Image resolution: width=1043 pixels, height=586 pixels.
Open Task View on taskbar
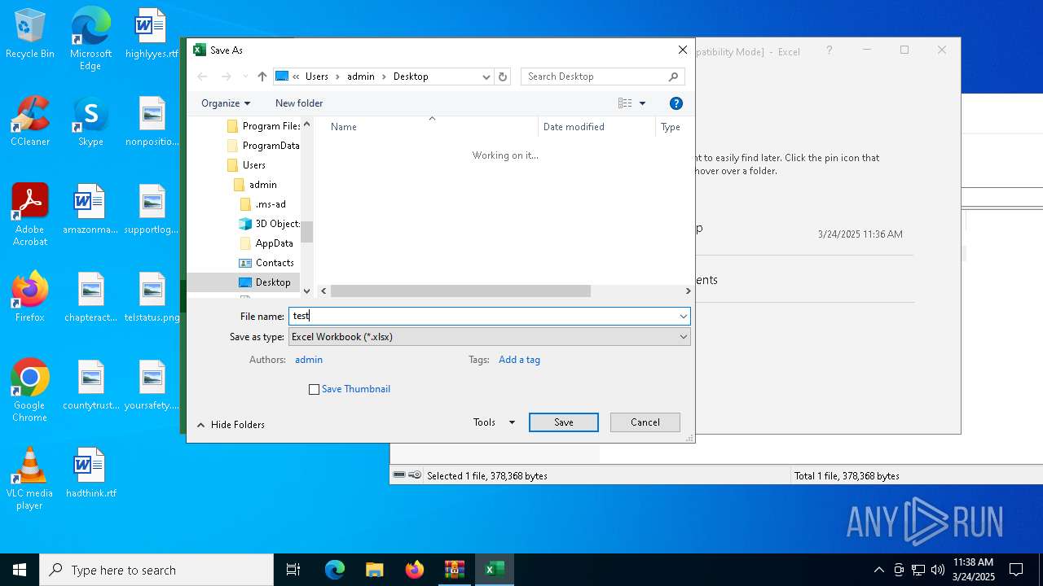(x=293, y=570)
